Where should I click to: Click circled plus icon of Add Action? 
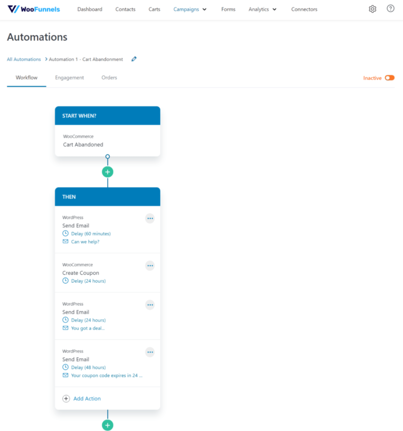point(66,399)
